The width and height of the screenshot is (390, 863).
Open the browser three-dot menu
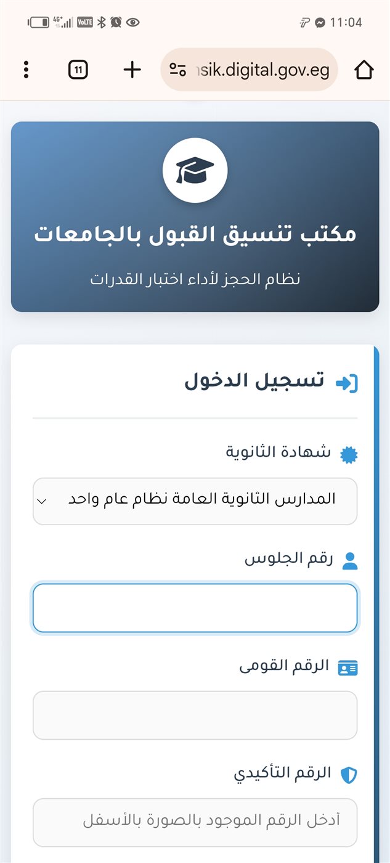26,70
